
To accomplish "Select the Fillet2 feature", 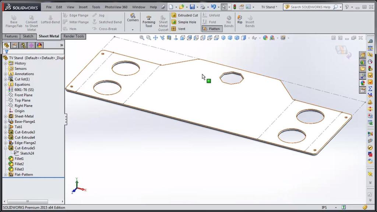I will point(16,164).
